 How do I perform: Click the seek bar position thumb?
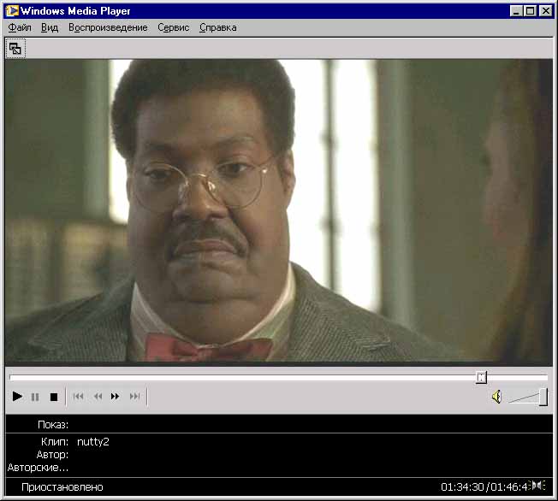point(481,377)
